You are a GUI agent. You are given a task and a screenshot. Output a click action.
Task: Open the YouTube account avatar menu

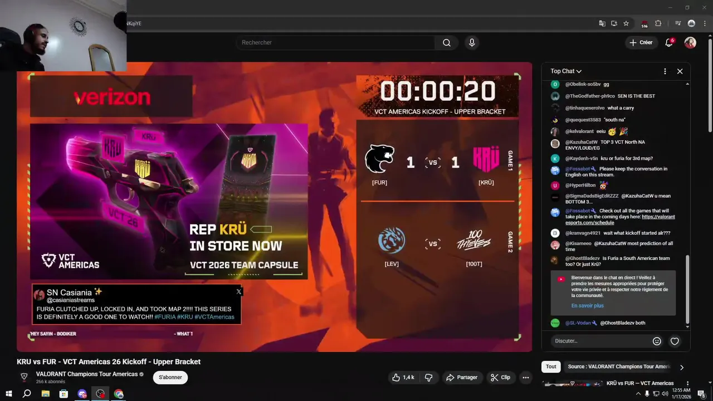[x=690, y=43]
